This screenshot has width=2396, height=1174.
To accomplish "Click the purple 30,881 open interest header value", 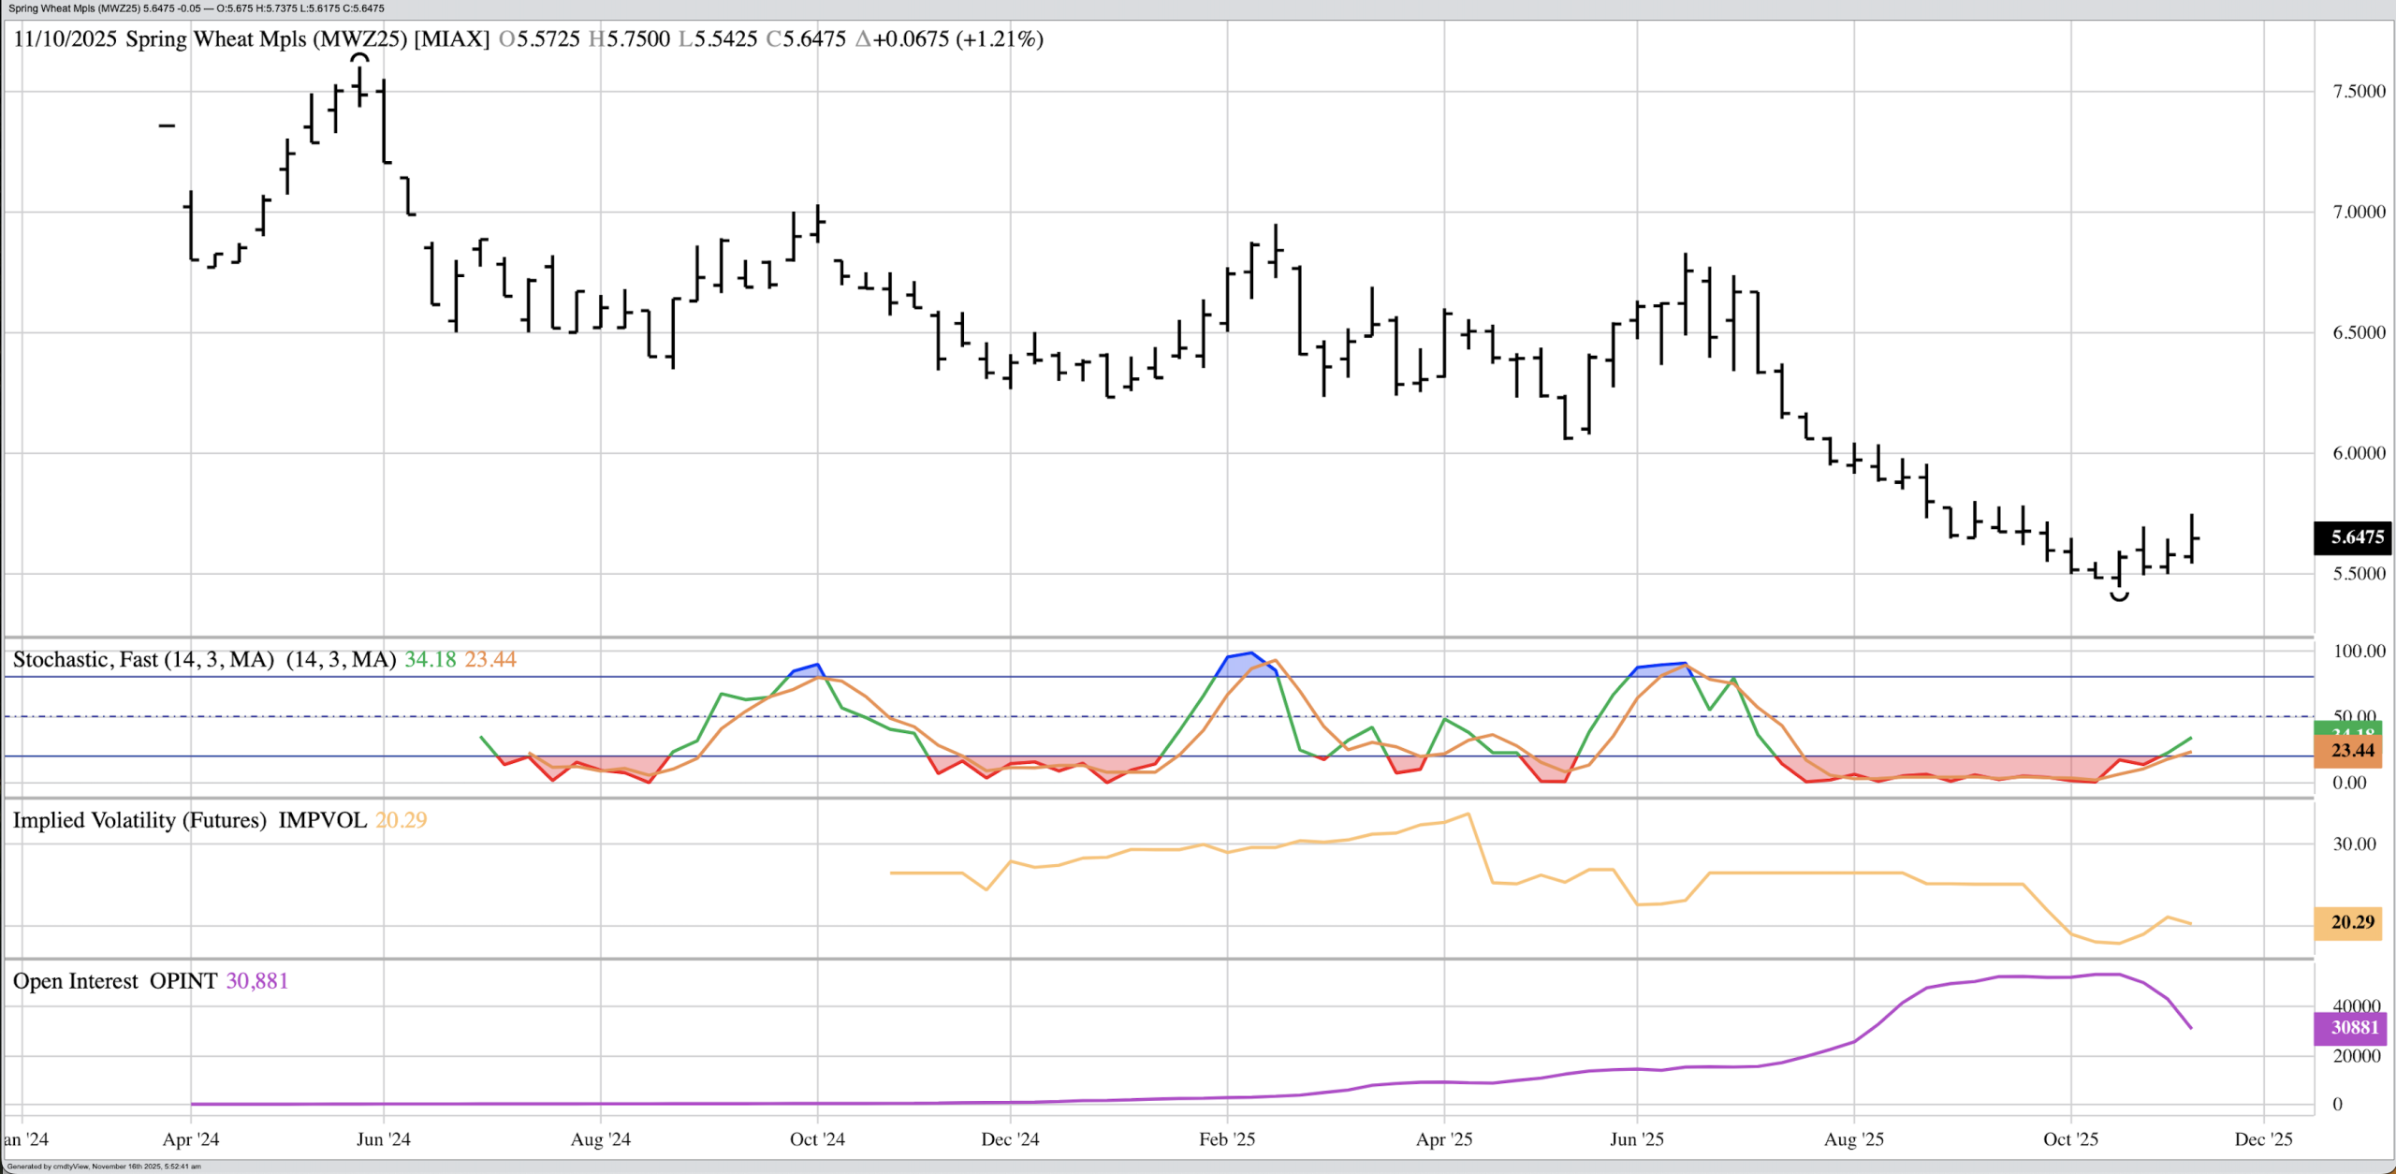I will (257, 981).
